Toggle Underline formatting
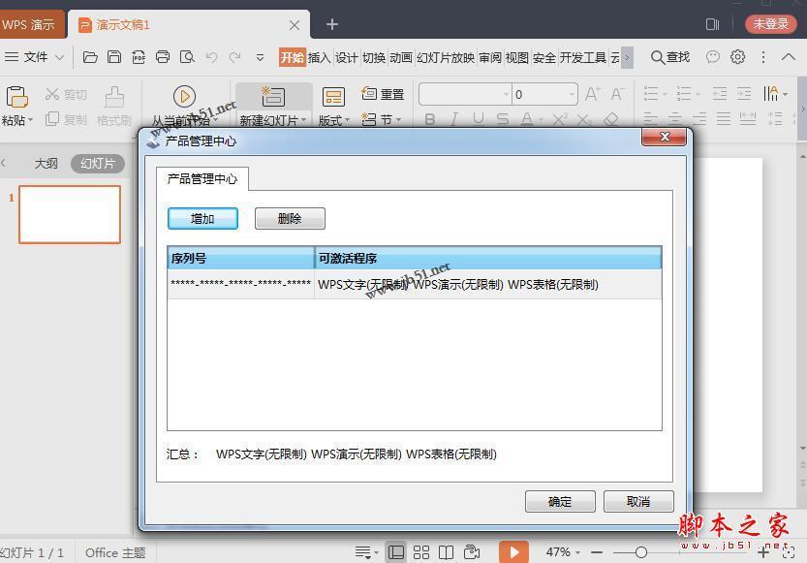Viewport: 807px width, 563px height. pos(479,119)
